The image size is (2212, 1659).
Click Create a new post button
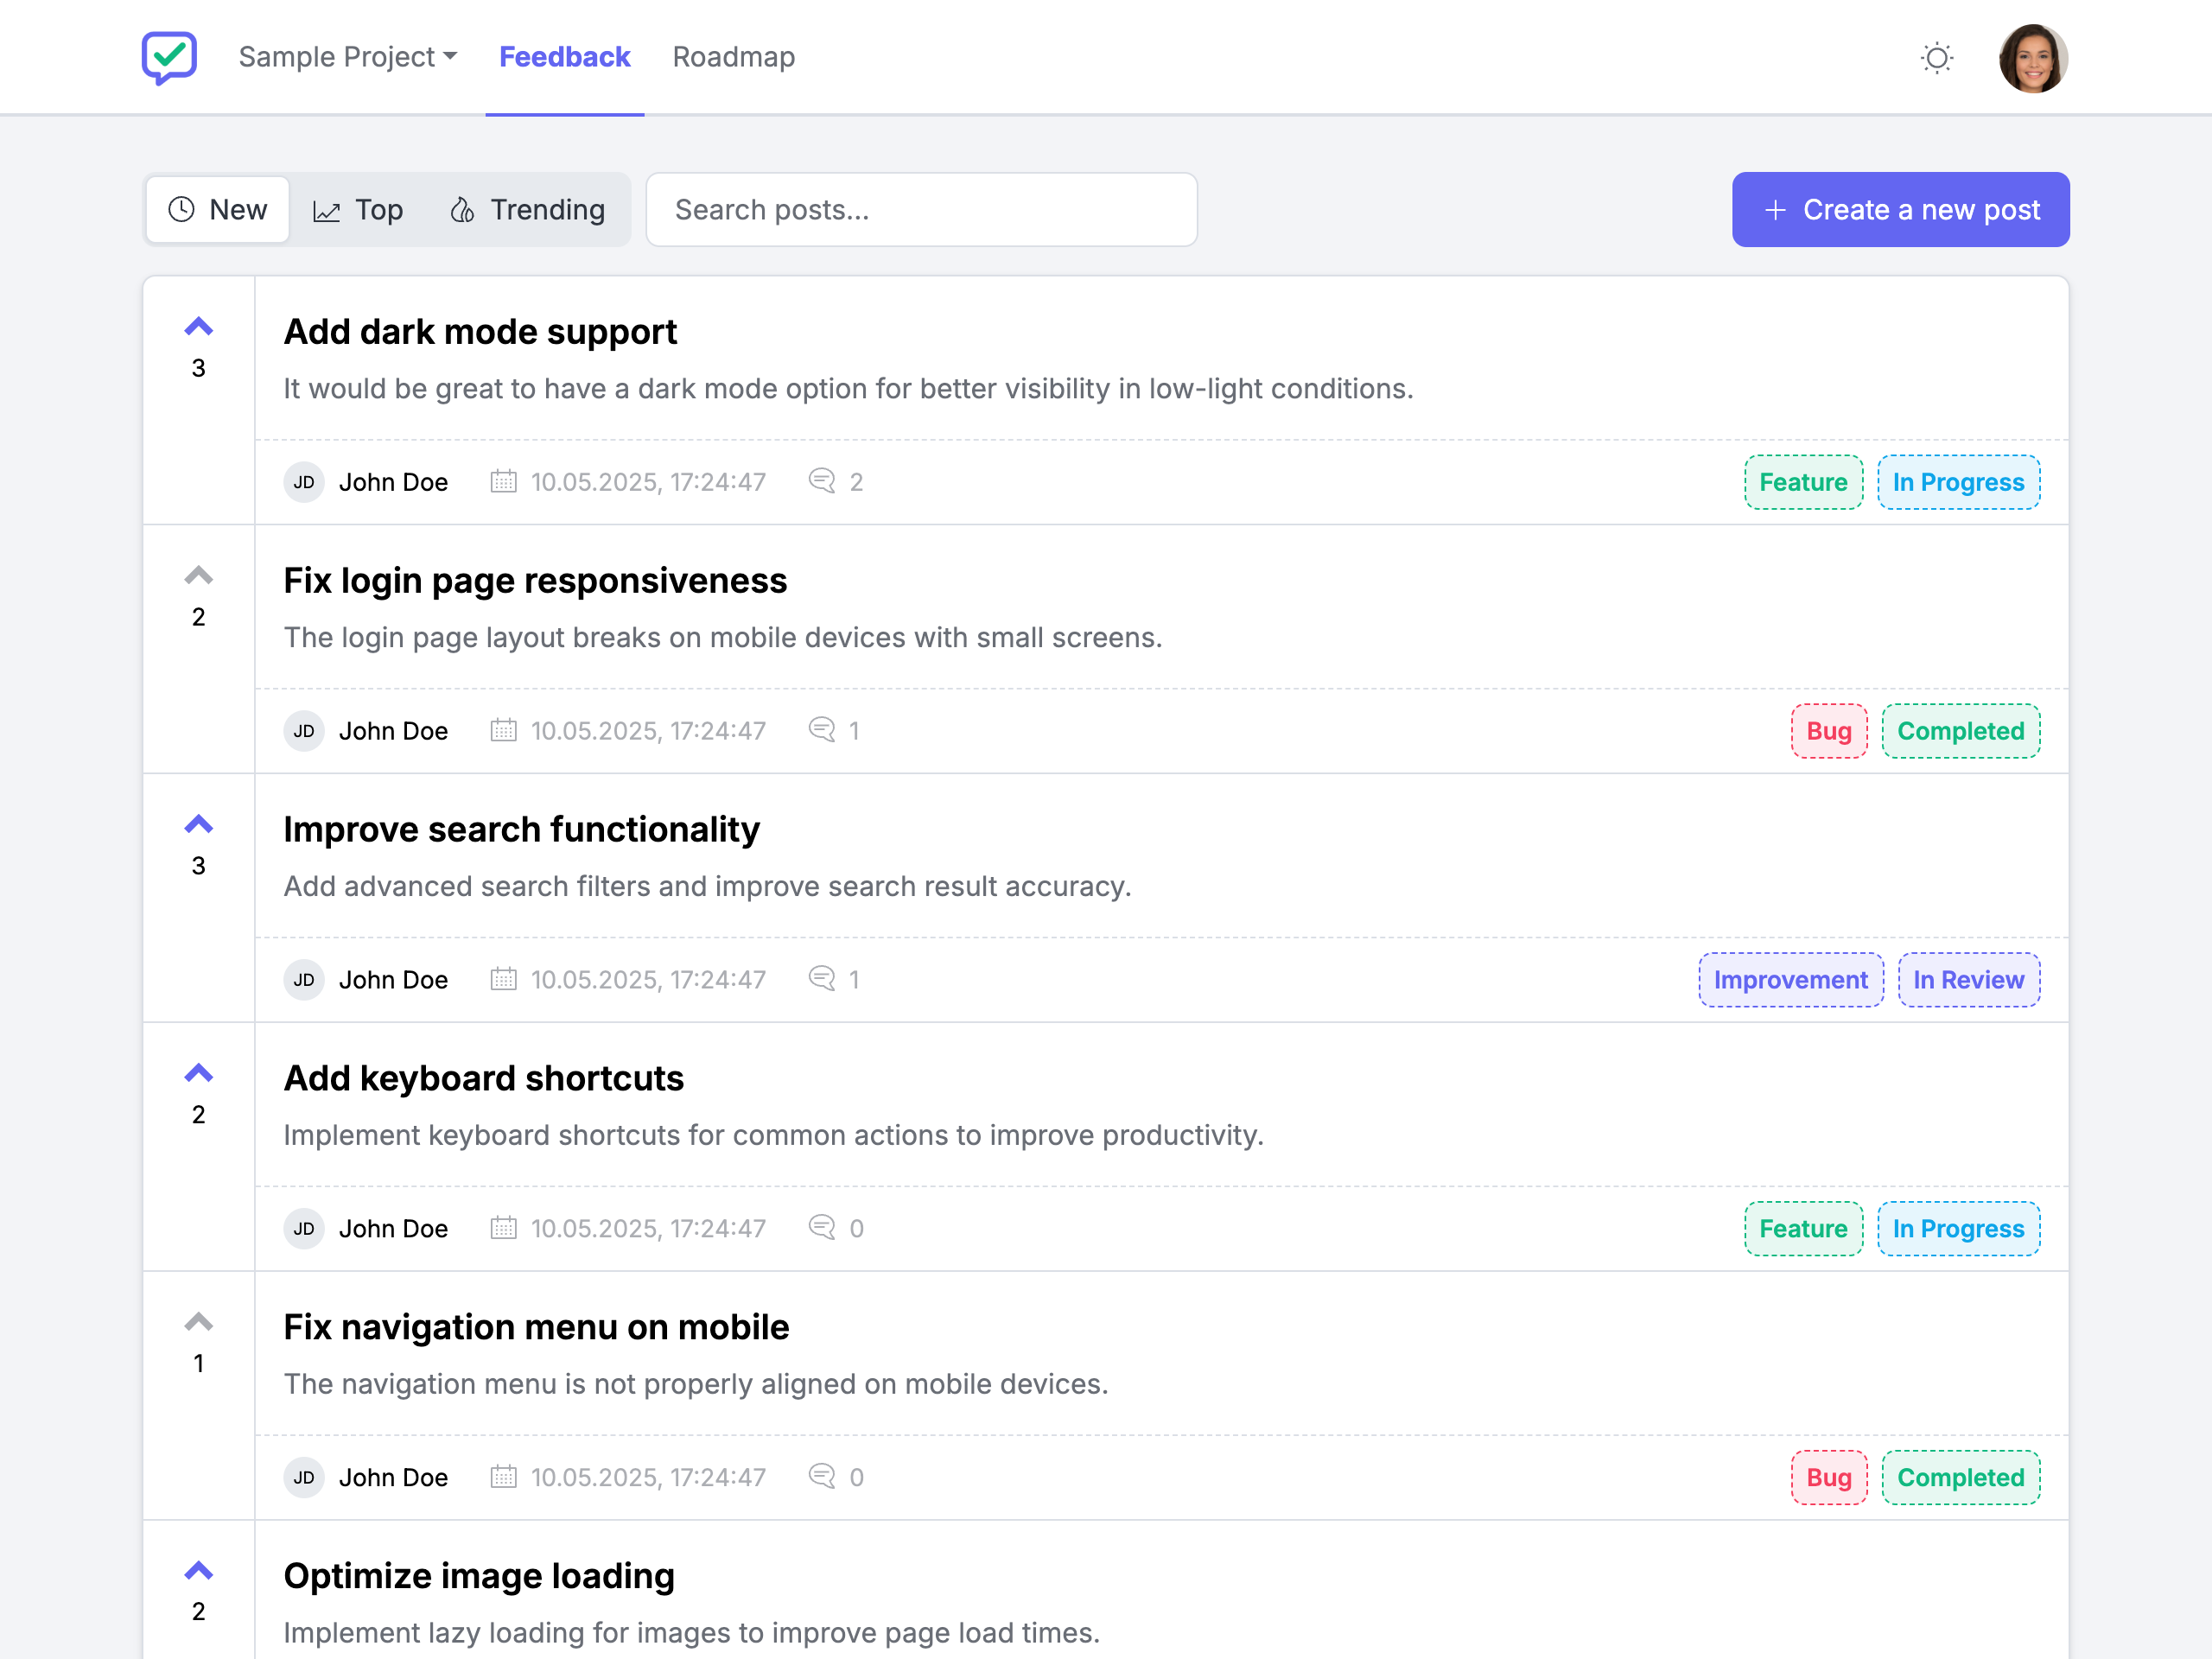click(1900, 210)
